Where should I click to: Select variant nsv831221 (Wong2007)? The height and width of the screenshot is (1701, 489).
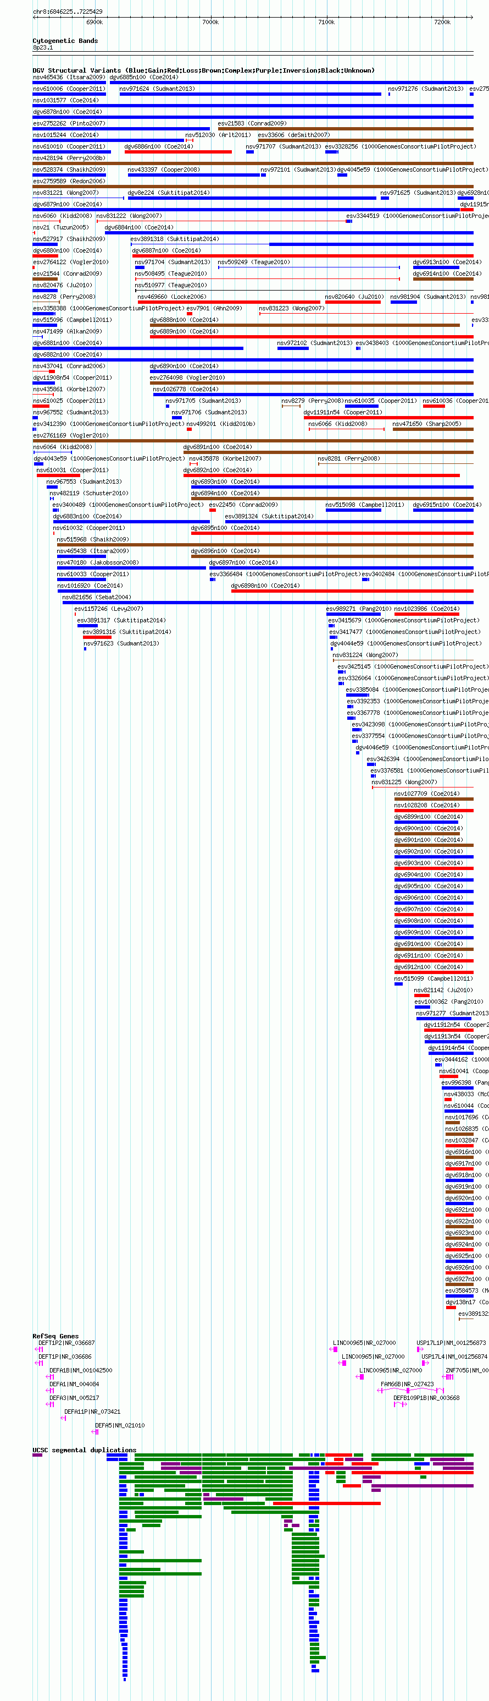coord(66,193)
